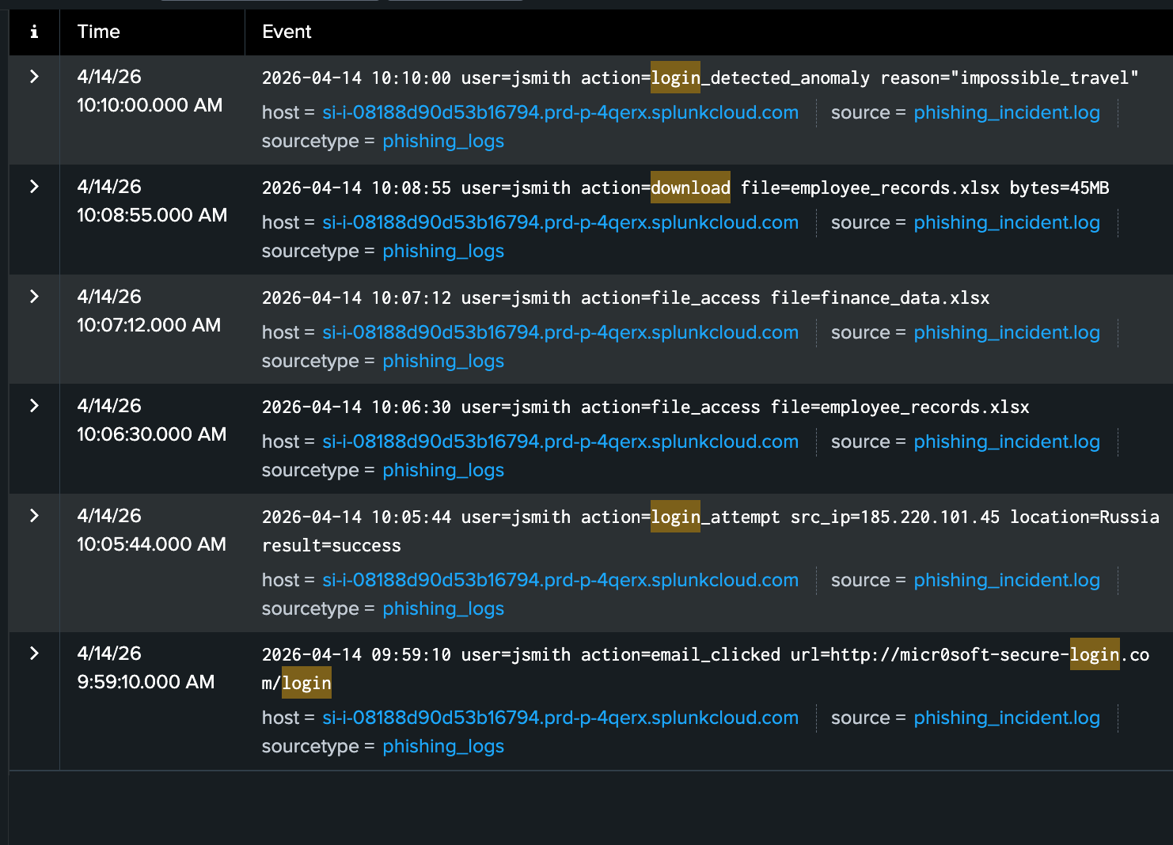The width and height of the screenshot is (1173, 845).
Task: Expand the 10:08:55 download event row
Action: pyautogui.click(x=34, y=187)
